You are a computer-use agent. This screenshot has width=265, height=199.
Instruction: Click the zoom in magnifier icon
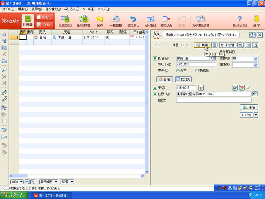click(x=27, y=182)
